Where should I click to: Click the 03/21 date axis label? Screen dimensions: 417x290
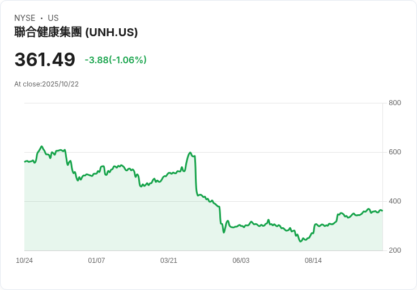169,261
